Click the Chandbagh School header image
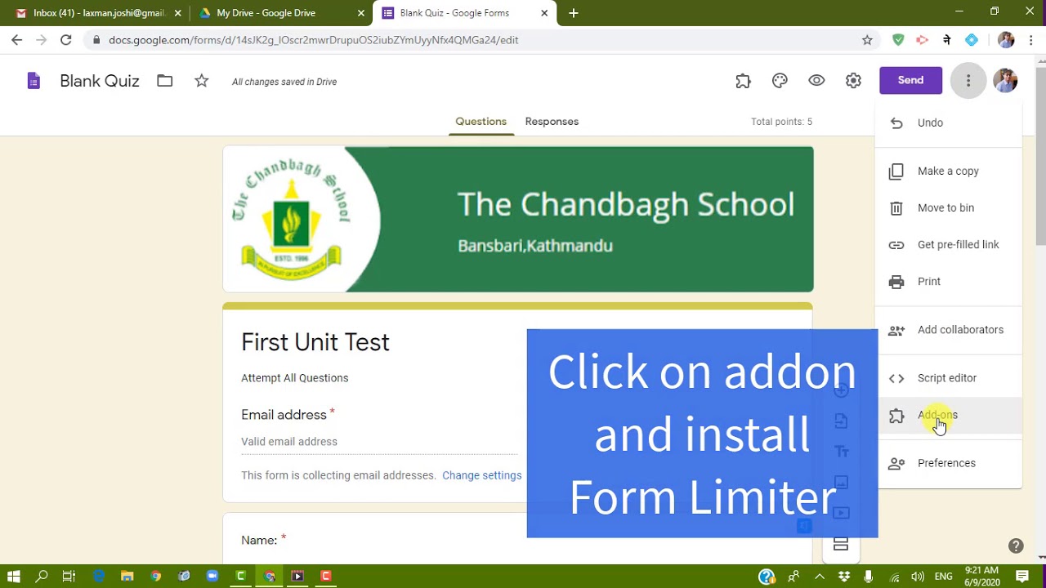 tap(518, 219)
